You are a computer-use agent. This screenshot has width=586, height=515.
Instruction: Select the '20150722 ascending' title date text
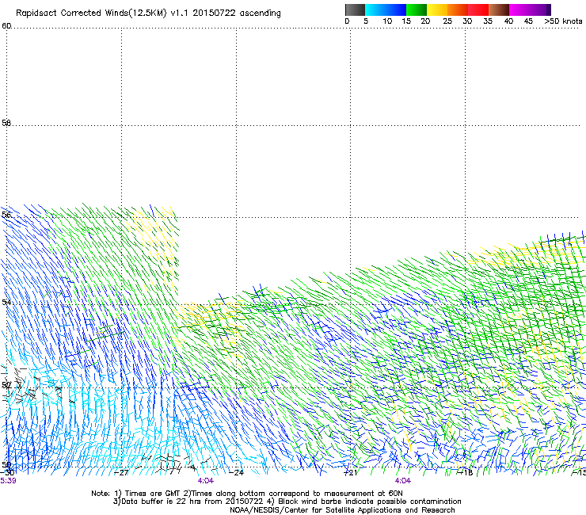click(237, 13)
